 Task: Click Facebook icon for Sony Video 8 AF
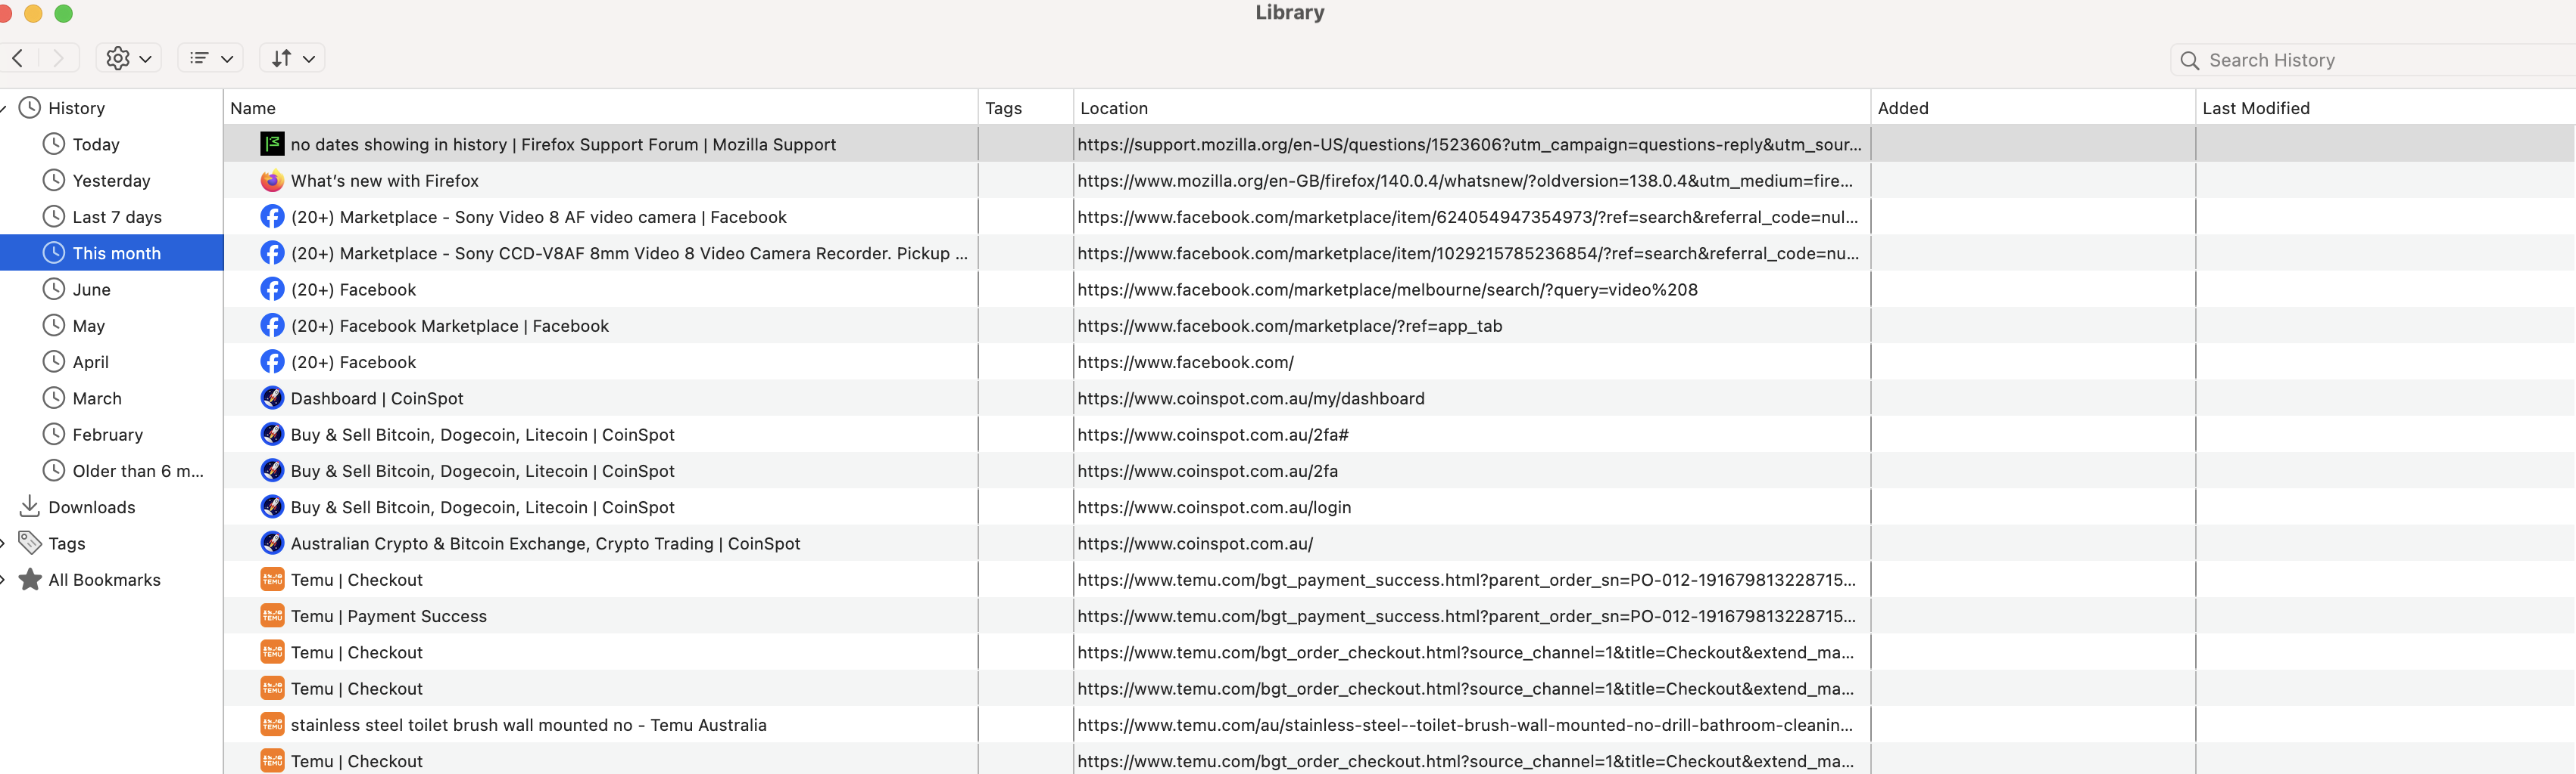(272, 217)
